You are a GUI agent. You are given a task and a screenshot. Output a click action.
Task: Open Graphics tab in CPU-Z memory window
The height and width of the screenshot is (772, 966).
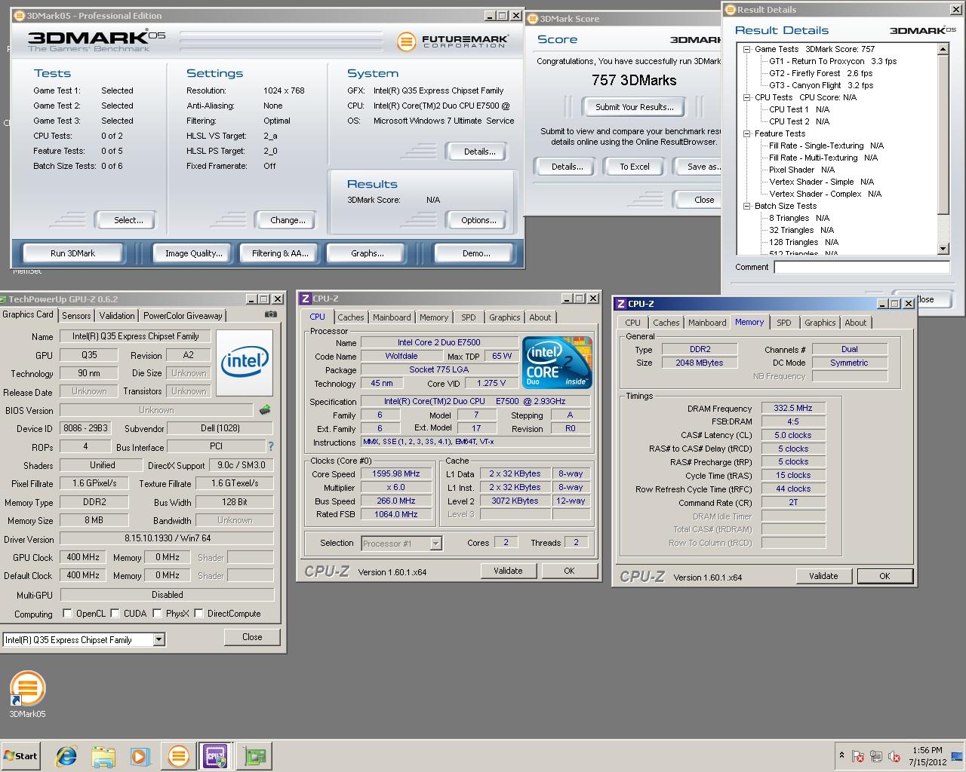tap(820, 323)
